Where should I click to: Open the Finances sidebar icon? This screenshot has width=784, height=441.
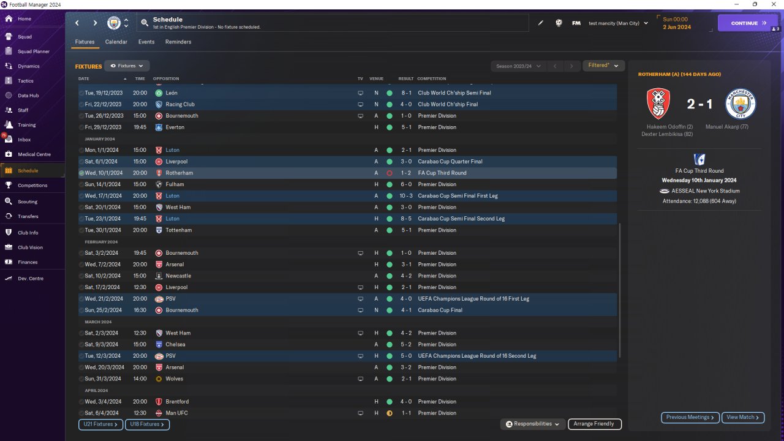pos(9,262)
